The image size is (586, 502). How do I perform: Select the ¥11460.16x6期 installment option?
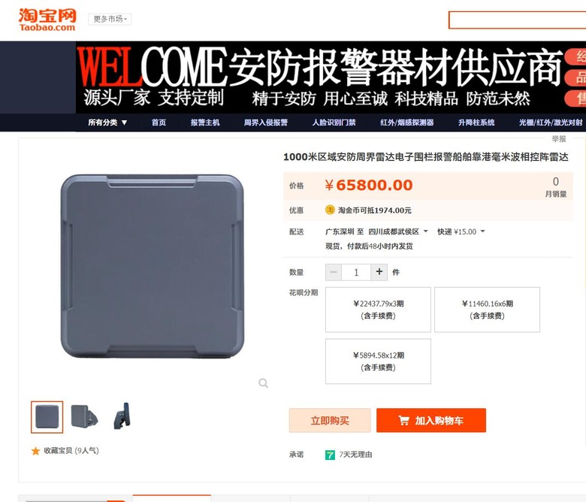[x=487, y=310]
